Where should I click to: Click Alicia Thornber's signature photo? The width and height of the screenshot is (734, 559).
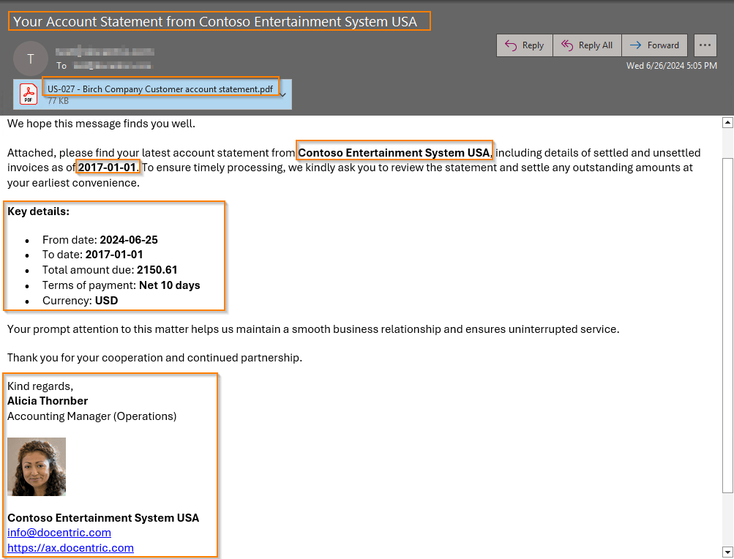pyautogui.click(x=37, y=467)
